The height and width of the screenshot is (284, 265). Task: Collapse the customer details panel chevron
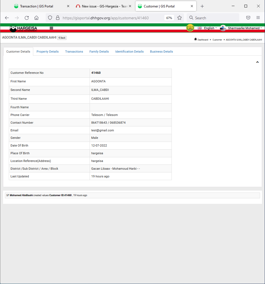pos(257,62)
